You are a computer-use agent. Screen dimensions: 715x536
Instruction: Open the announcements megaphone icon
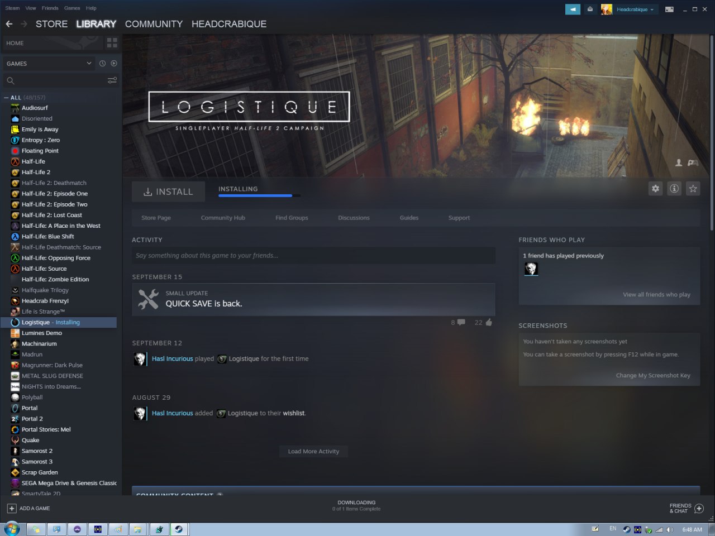(573, 9)
